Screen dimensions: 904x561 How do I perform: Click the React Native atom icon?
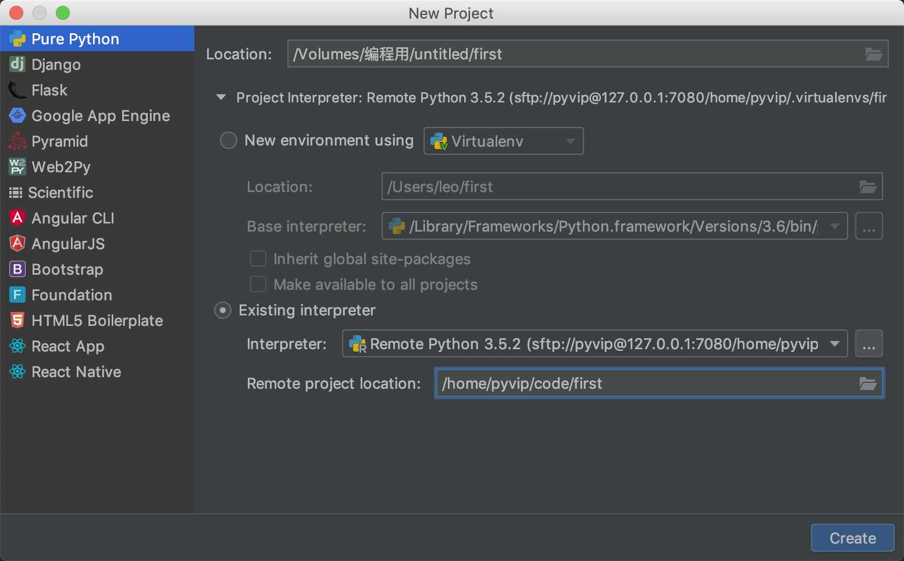[17, 372]
